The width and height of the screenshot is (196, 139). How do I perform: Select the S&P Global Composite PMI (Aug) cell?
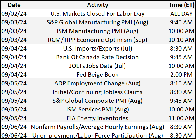tap(97, 101)
